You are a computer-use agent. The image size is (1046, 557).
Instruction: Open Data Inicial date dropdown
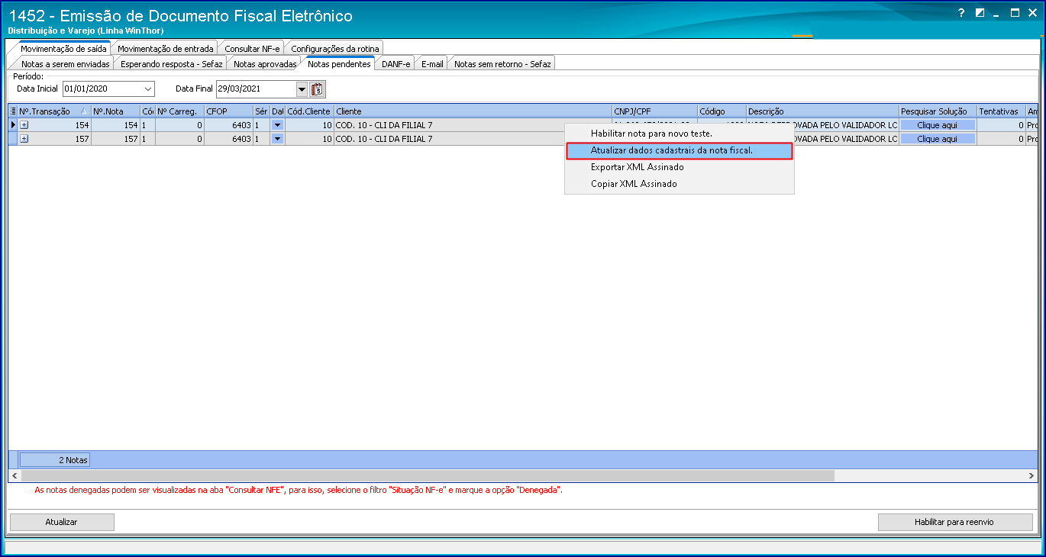pyautogui.click(x=148, y=89)
